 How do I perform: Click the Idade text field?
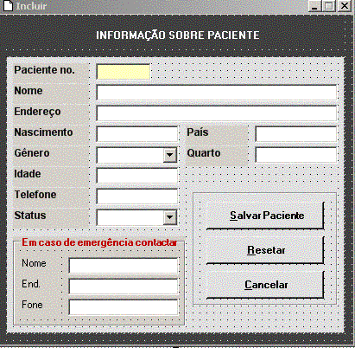137,176
